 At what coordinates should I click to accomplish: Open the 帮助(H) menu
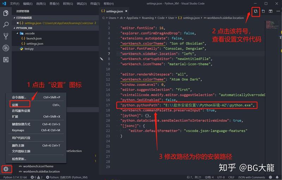tap(109, 4)
